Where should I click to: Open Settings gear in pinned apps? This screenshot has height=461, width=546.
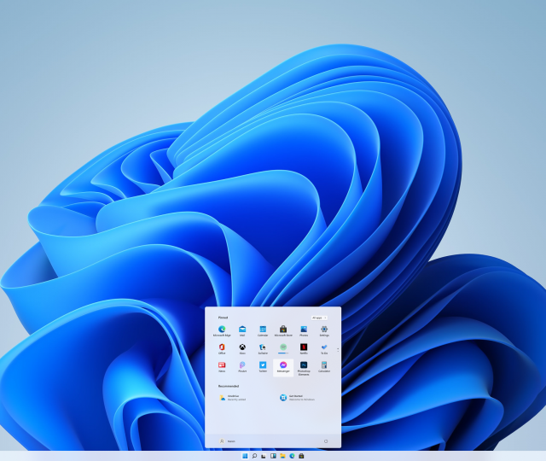[x=324, y=330]
